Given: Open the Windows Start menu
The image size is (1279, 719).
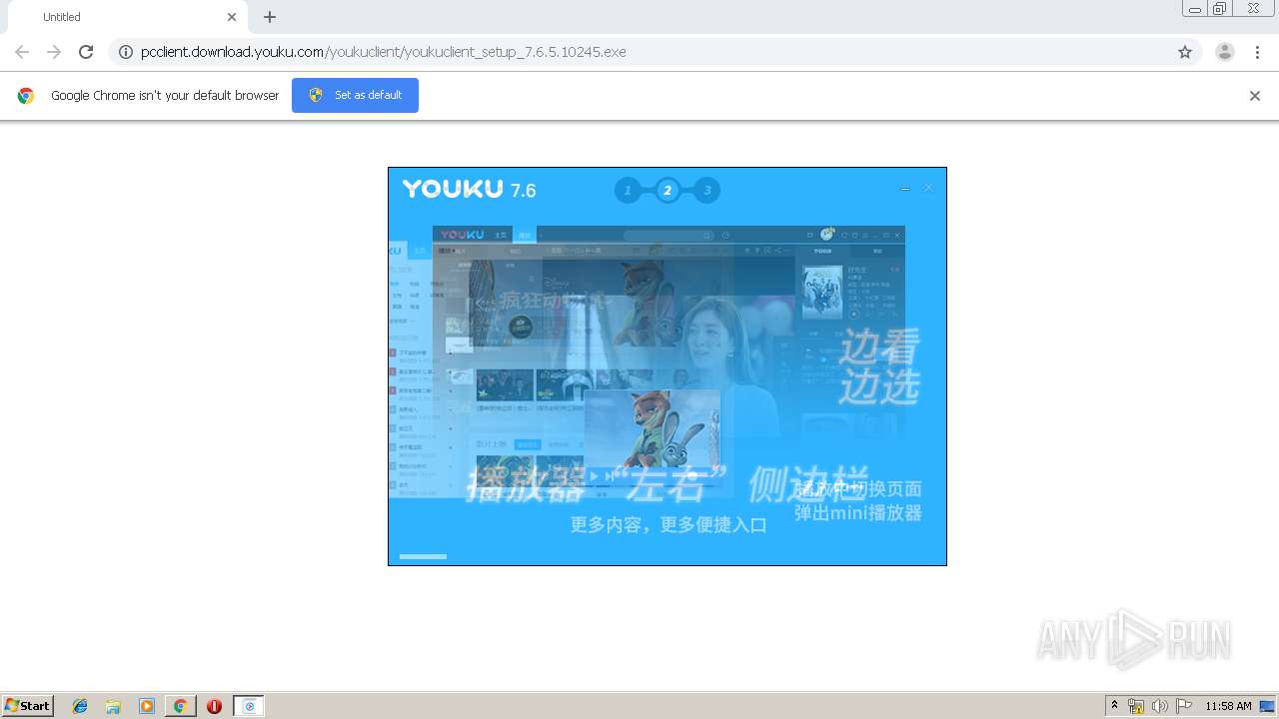Looking at the screenshot, I should click(x=28, y=706).
